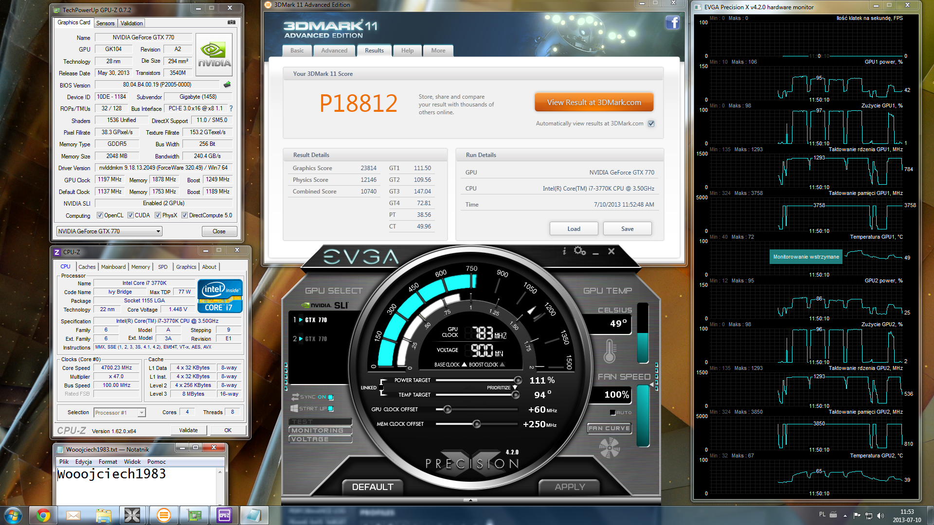Open the CPU-Z taskbar icon

coord(224,515)
